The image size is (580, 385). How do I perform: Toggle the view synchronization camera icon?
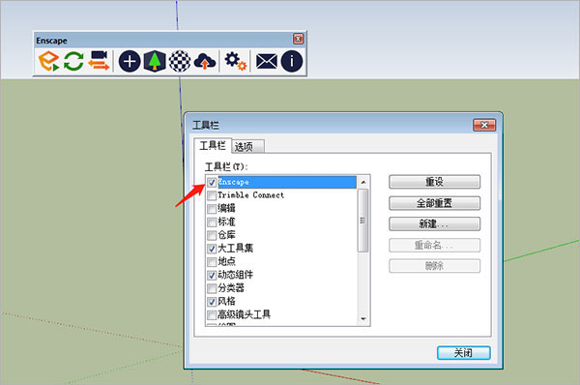(x=99, y=61)
